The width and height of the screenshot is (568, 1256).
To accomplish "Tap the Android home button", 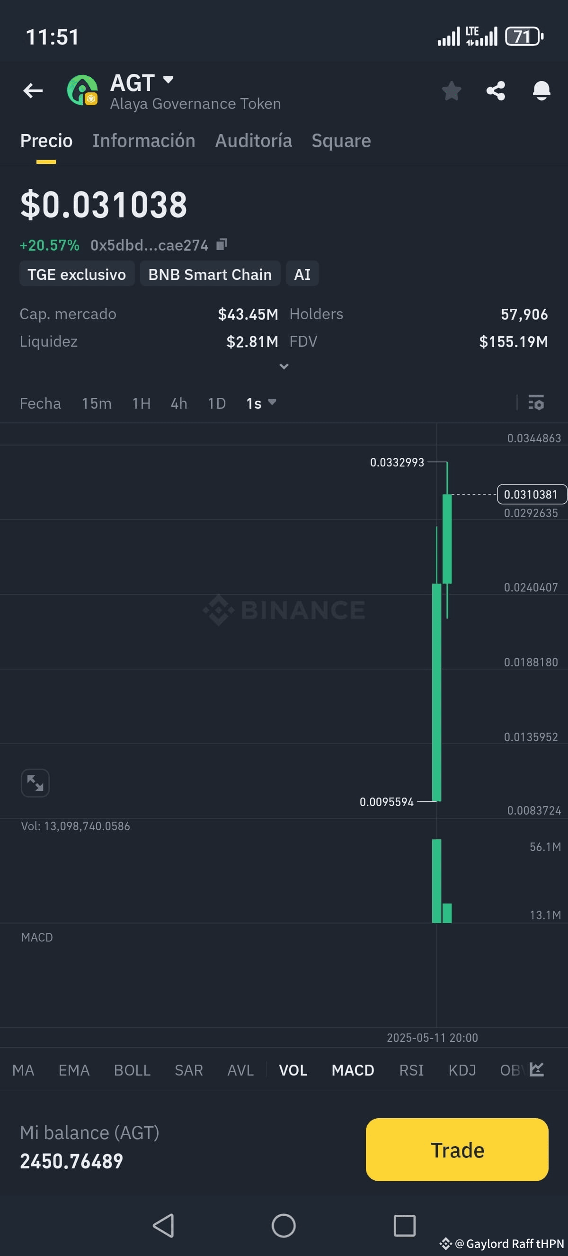I will 284,1225.
